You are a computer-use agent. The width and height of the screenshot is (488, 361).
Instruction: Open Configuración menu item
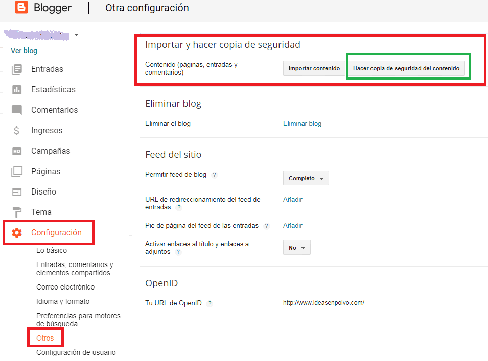[x=56, y=233]
